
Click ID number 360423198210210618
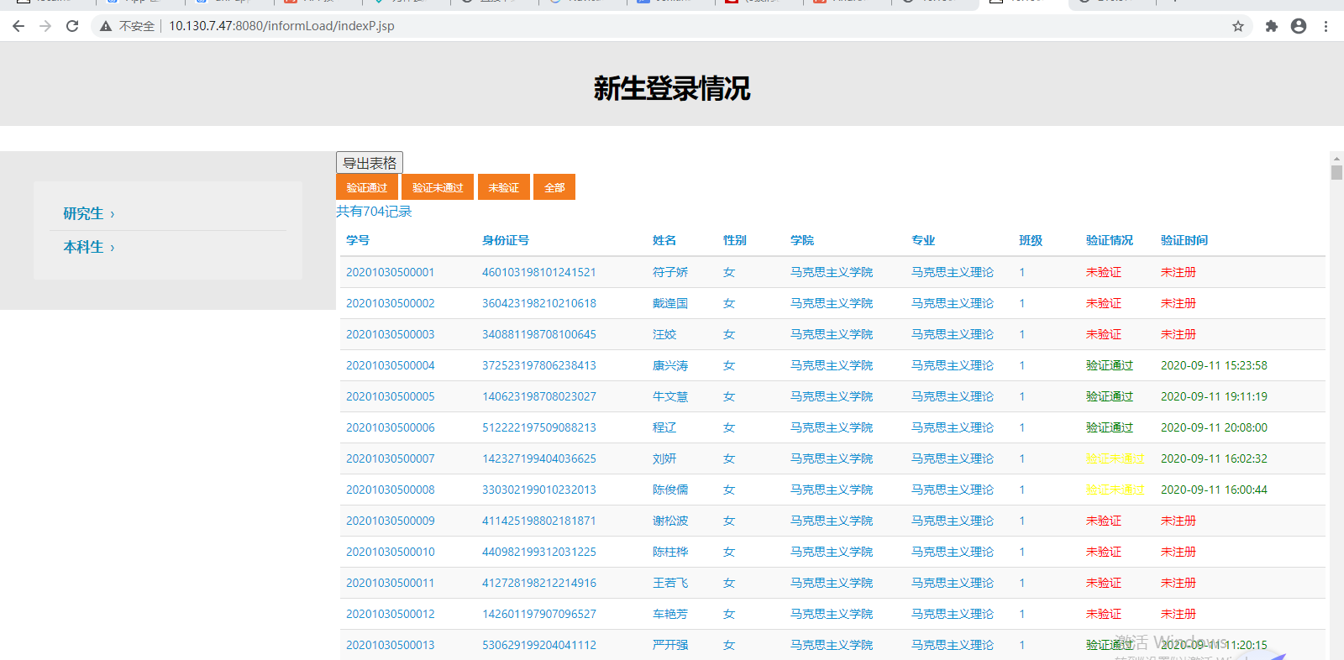(x=539, y=303)
